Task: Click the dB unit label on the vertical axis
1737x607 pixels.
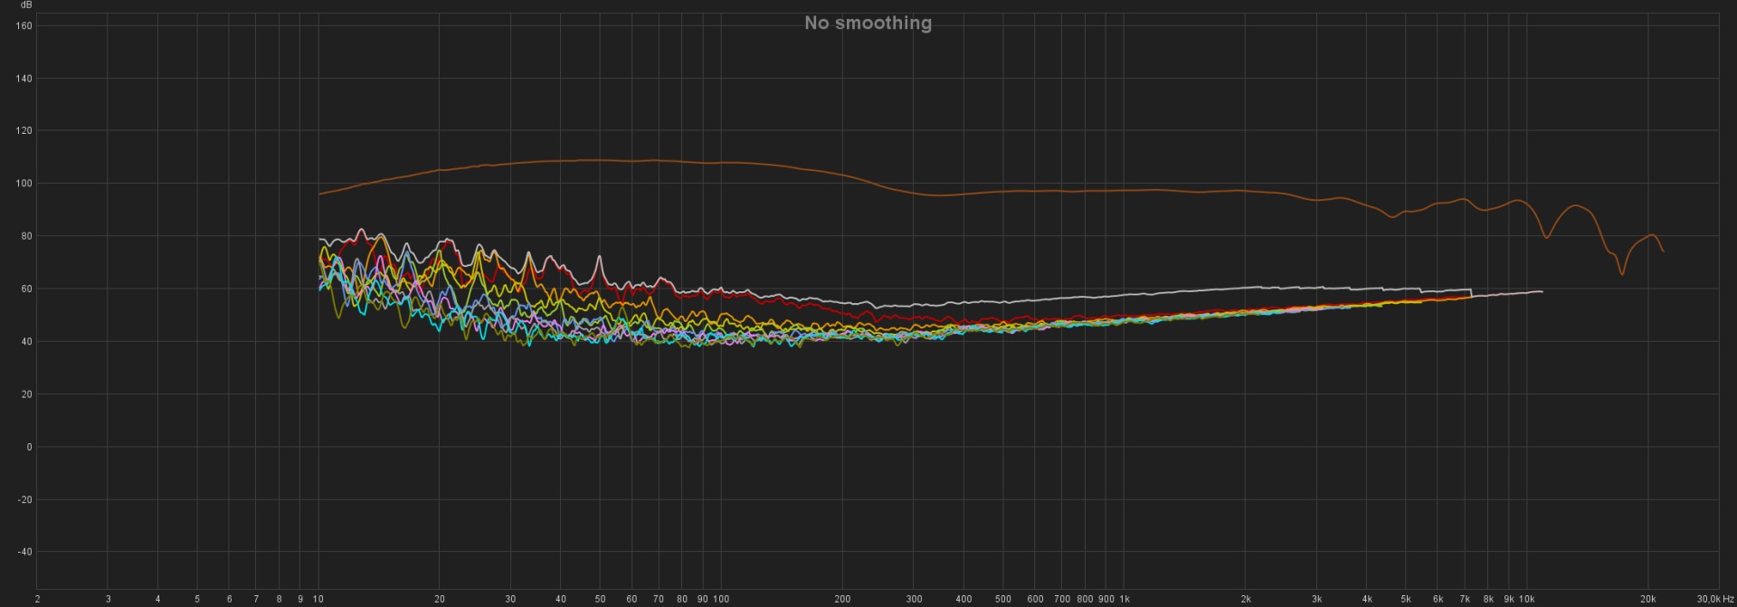Action: tap(26, 5)
